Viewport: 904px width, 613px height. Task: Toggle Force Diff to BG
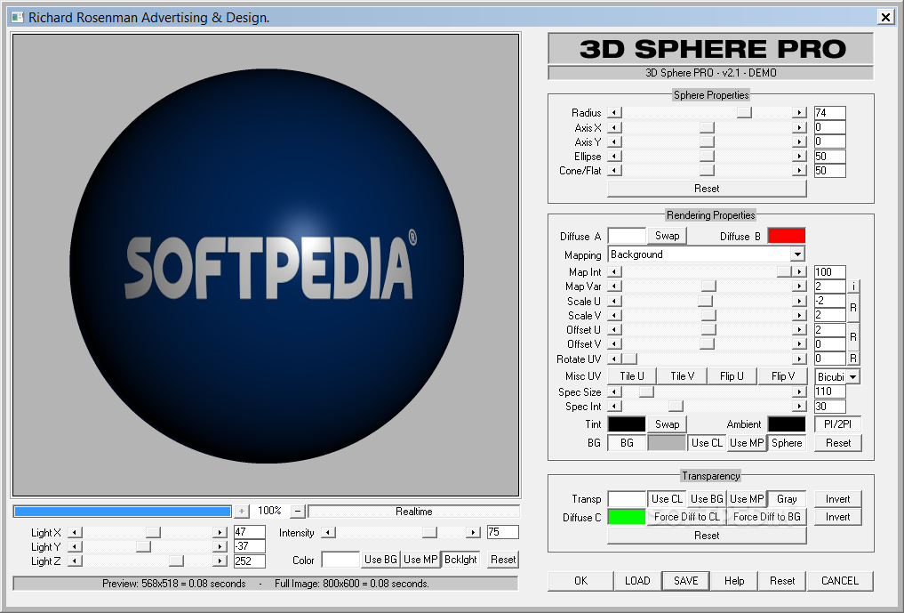(767, 517)
